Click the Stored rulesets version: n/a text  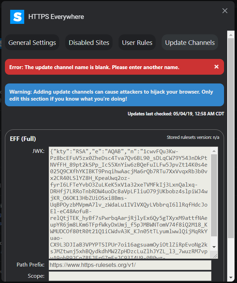click(193, 137)
